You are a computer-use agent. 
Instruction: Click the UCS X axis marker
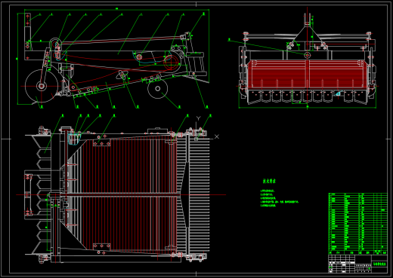(217, 136)
